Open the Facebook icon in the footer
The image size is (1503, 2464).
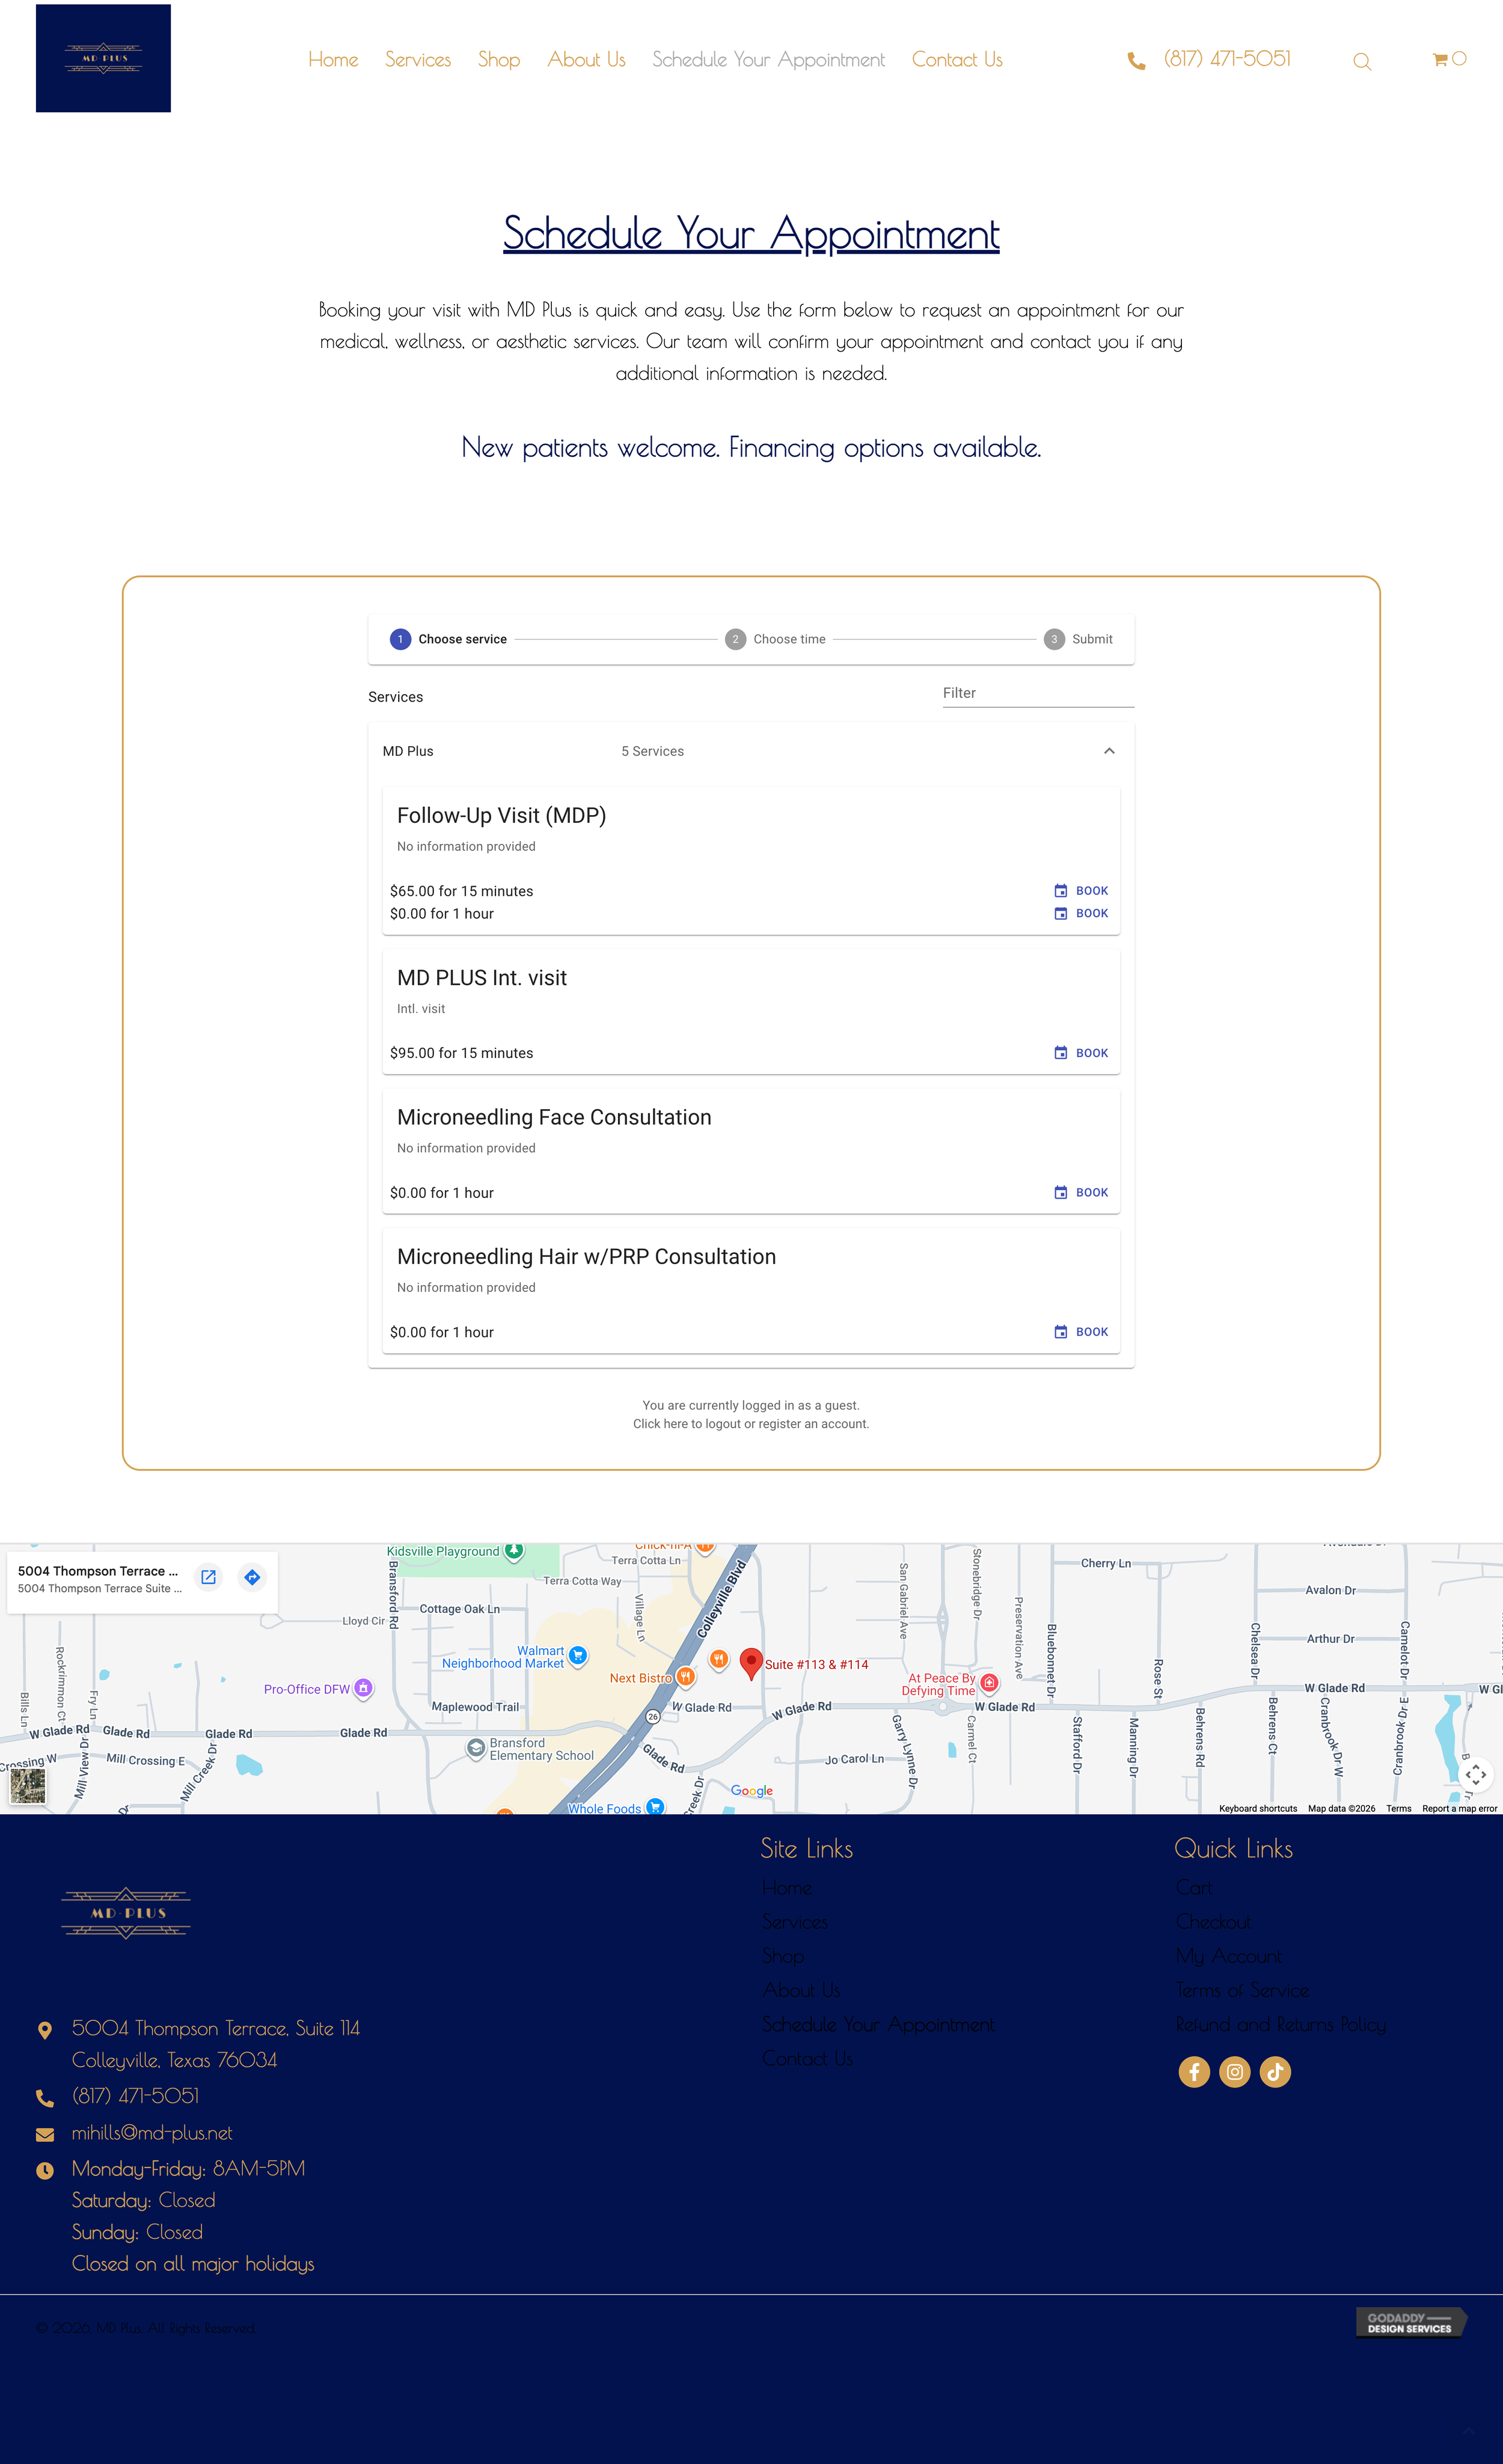tap(1194, 2071)
